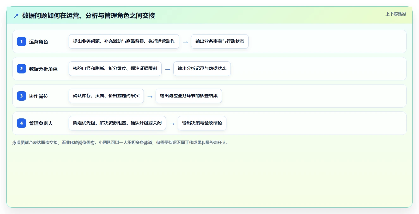Click the box 核验口径和刷新、拆分维度、标注证据限制

point(115,69)
